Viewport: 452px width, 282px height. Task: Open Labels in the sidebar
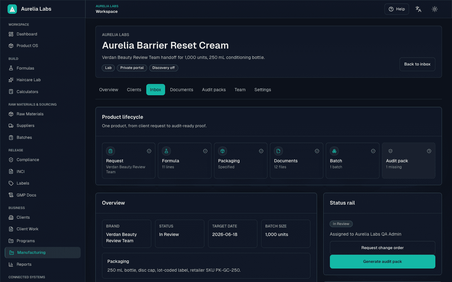tap(43, 183)
